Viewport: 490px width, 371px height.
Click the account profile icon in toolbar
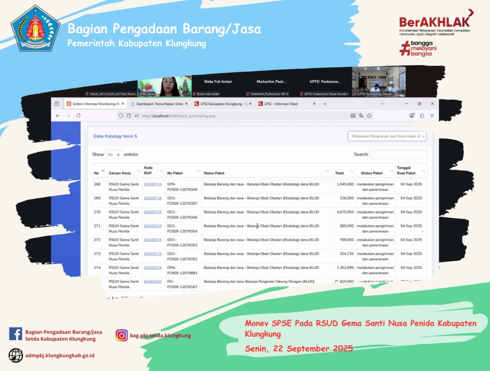click(x=412, y=116)
